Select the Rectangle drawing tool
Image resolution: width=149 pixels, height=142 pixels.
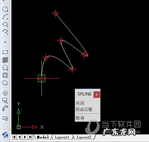click(x=5, y=52)
